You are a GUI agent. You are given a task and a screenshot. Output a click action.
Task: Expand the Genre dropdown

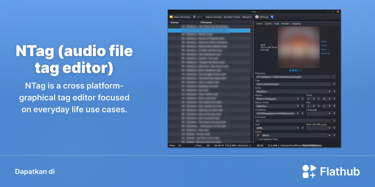pos(329,135)
